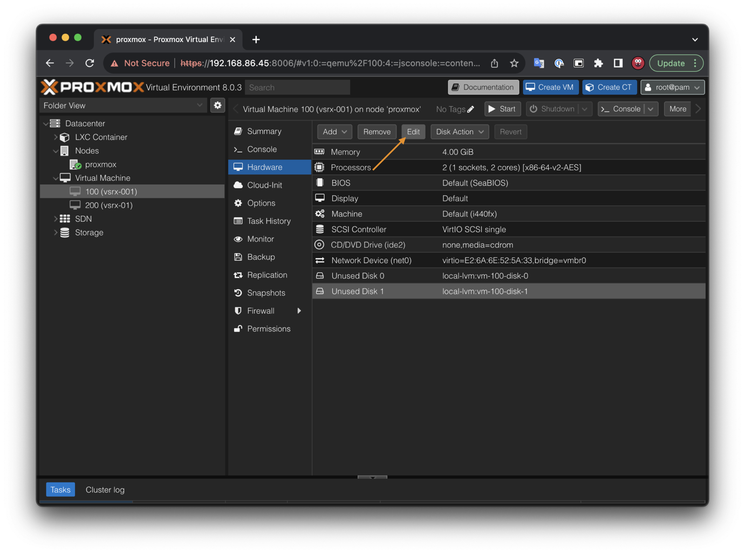The image size is (745, 555).
Task: Open the browser side panel icon
Action: coord(618,63)
